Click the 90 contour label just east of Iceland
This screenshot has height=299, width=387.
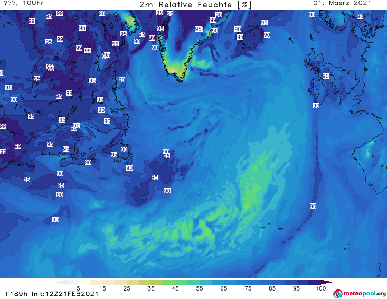point(267,35)
